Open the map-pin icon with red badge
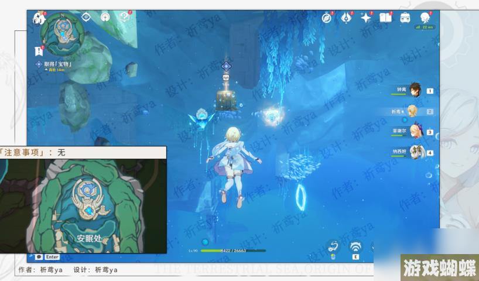The width and height of the screenshot is (479, 281). (x=124, y=17)
